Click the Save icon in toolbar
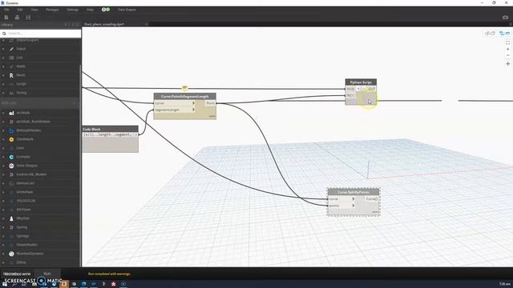The width and height of the screenshot is (513, 288). tap(28, 18)
